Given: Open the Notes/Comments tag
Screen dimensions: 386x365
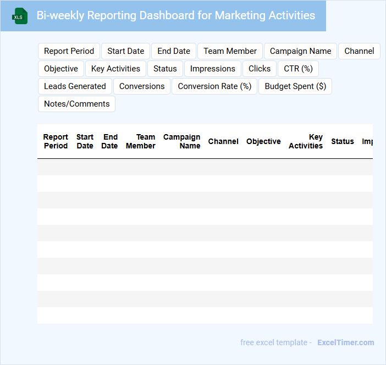Looking at the screenshot, I should point(76,104).
